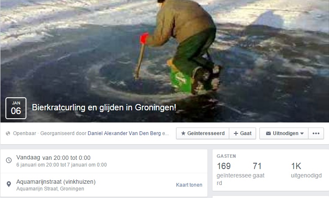The image size is (329, 198).
Task: Click the Bierkratcurling event title
Action: tap(104, 107)
